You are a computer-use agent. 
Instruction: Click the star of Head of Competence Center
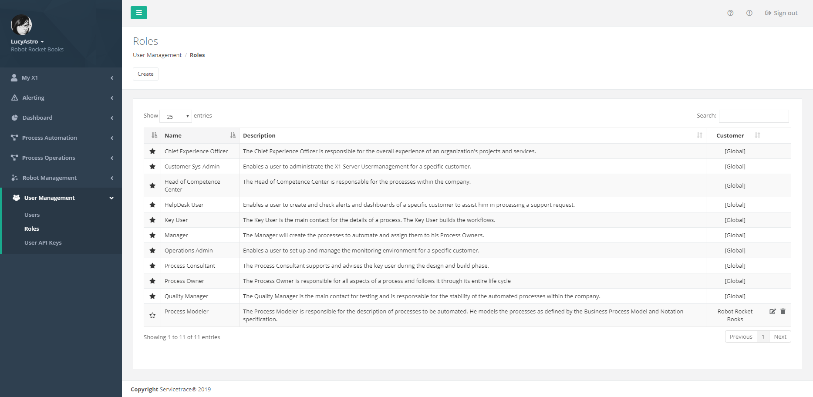click(x=152, y=185)
